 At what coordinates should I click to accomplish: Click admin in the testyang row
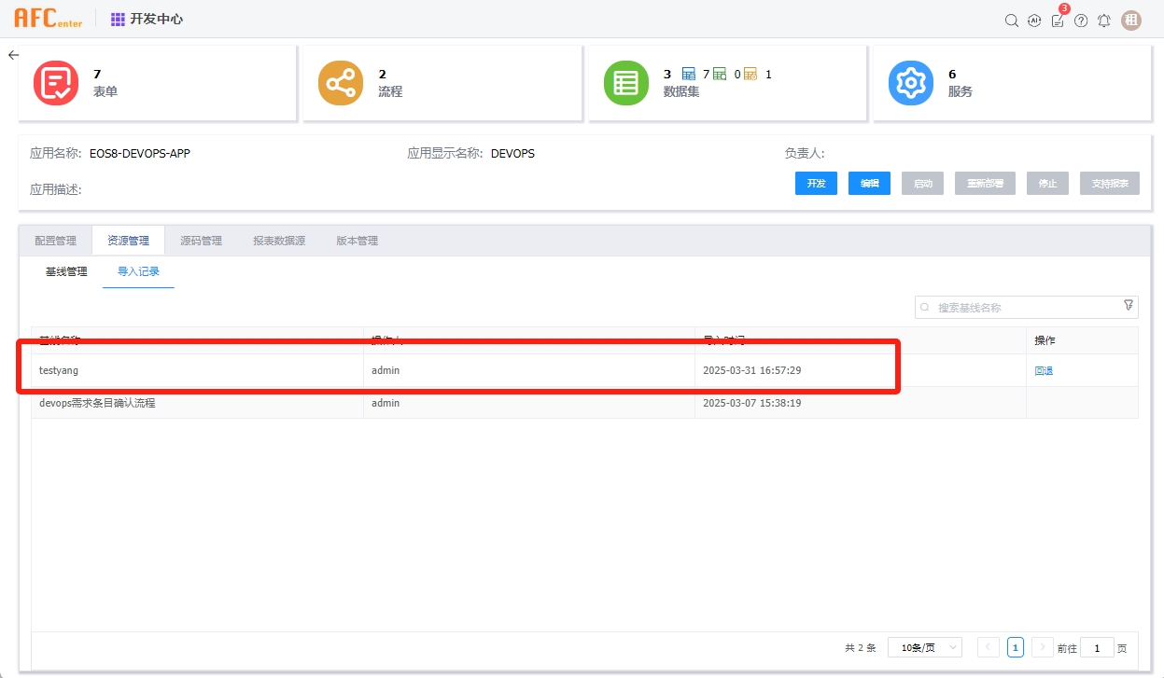(x=386, y=370)
